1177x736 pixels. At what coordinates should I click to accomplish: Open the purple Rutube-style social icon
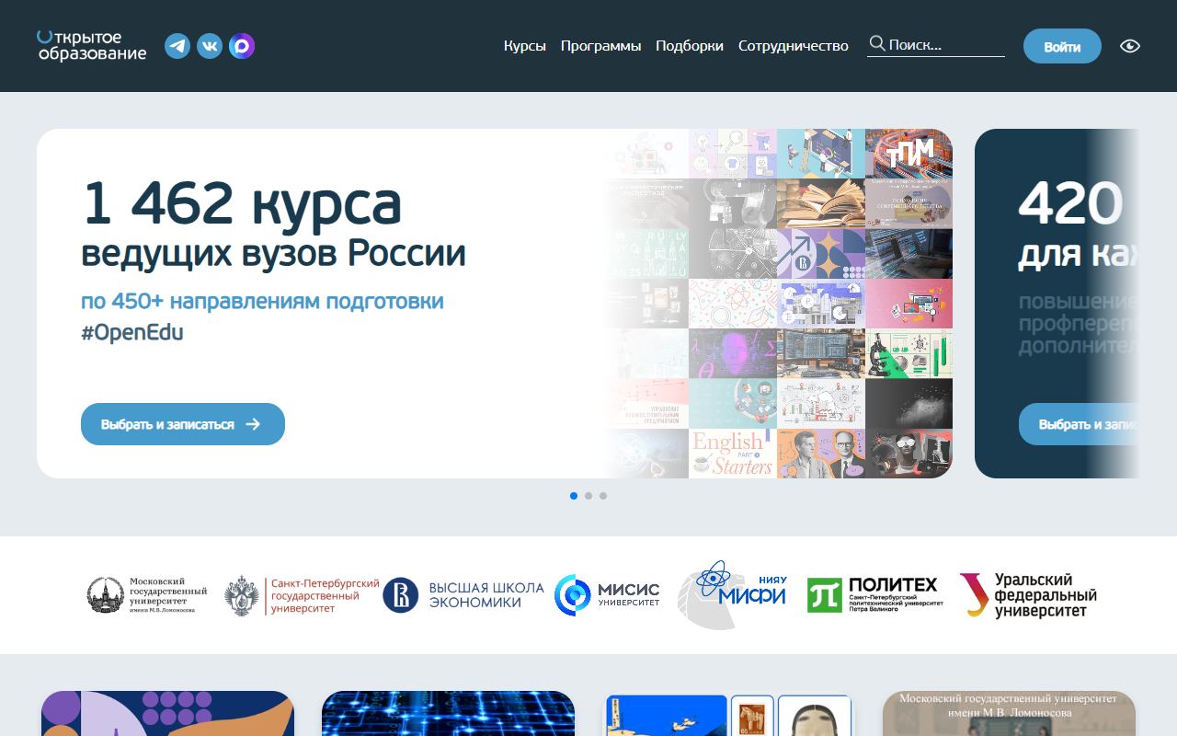(242, 46)
